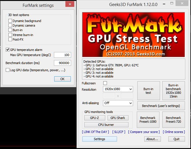This screenshot has height=149, width=191.
Task: Close the FurMark settings dialog
Action: pos(70,4)
